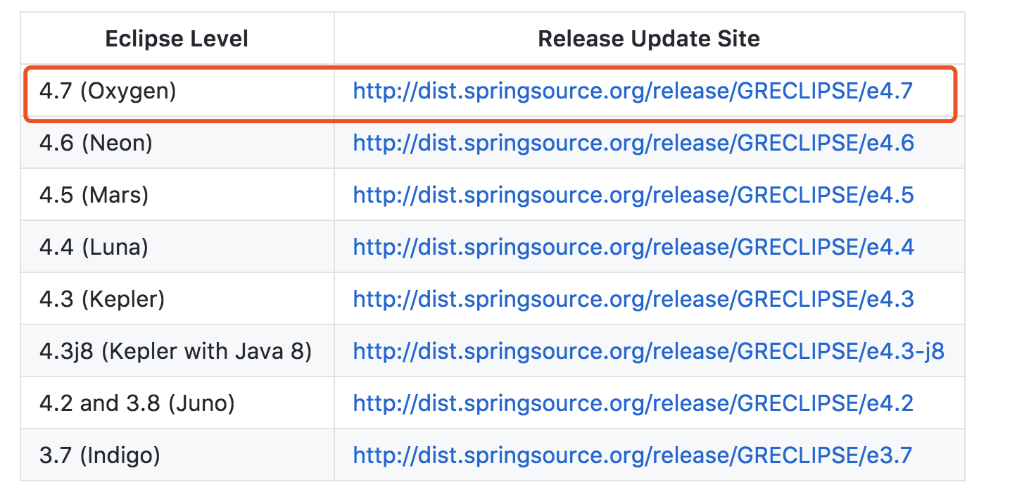1036x494 pixels.
Task: Open the e4.7 Oxygen update site link
Action: pos(633,91)
